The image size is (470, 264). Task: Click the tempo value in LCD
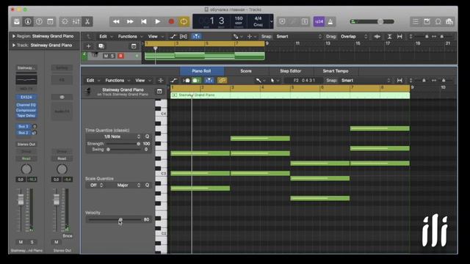pyautogui.click(x=239, y=18)
